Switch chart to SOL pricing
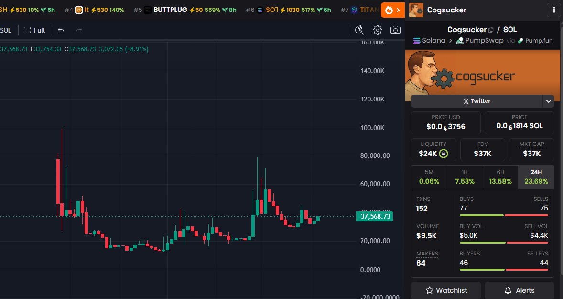563x299 pixels. click(x=6, y=30)
